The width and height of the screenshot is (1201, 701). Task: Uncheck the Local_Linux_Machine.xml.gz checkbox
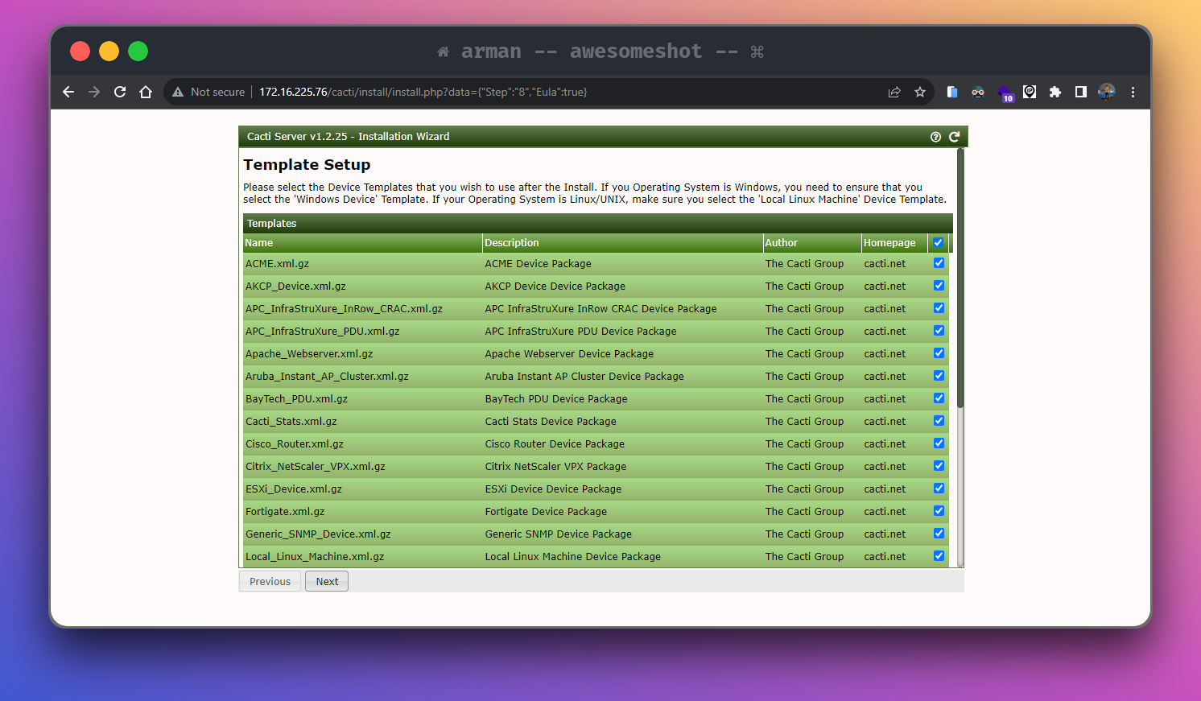click(x=939, y=556)
